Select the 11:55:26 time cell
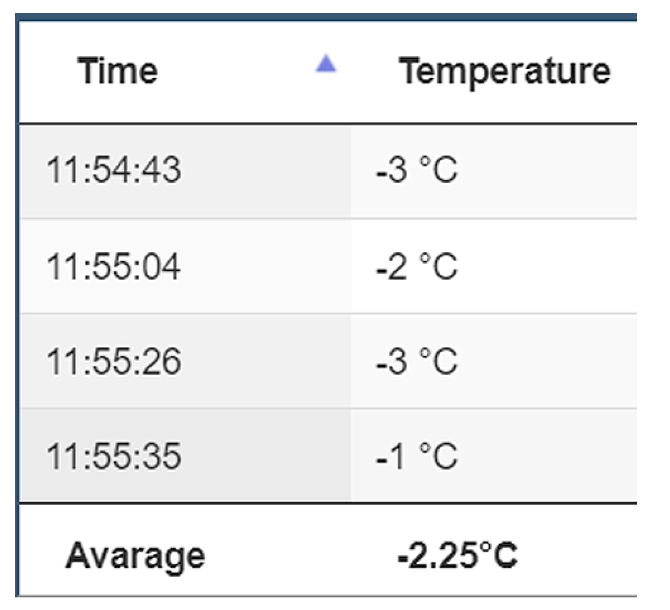This screenshot has height=610, width=670. (114, 361)
